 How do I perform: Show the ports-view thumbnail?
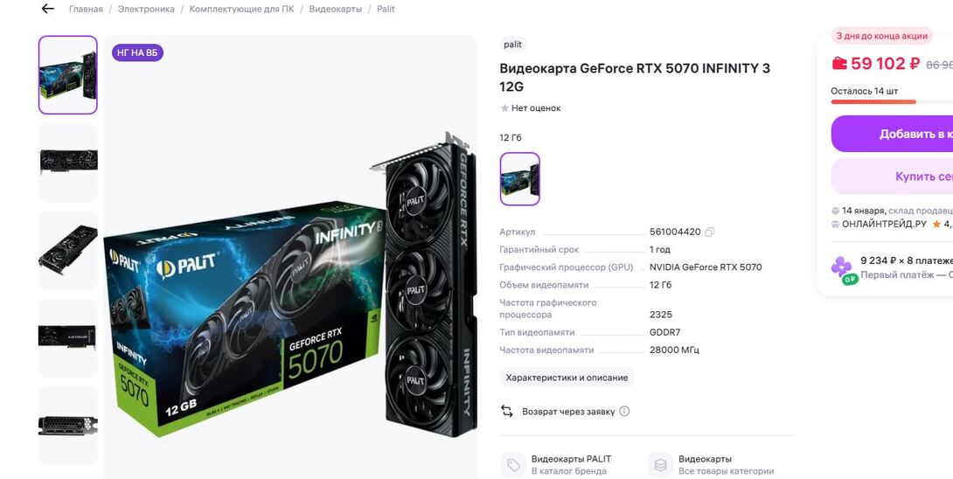click(x=68, y=426)
